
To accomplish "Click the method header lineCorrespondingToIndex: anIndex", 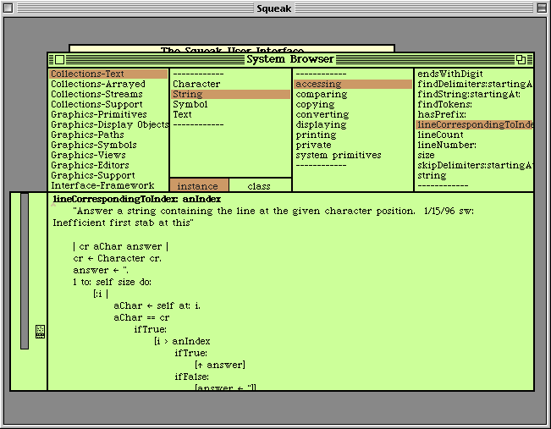I will coord(137,199).
